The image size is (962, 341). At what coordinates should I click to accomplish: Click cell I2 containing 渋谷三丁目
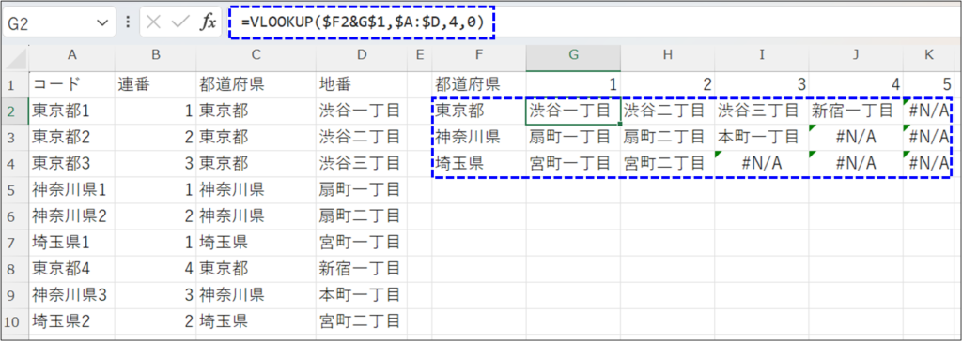tap(761, 111)
